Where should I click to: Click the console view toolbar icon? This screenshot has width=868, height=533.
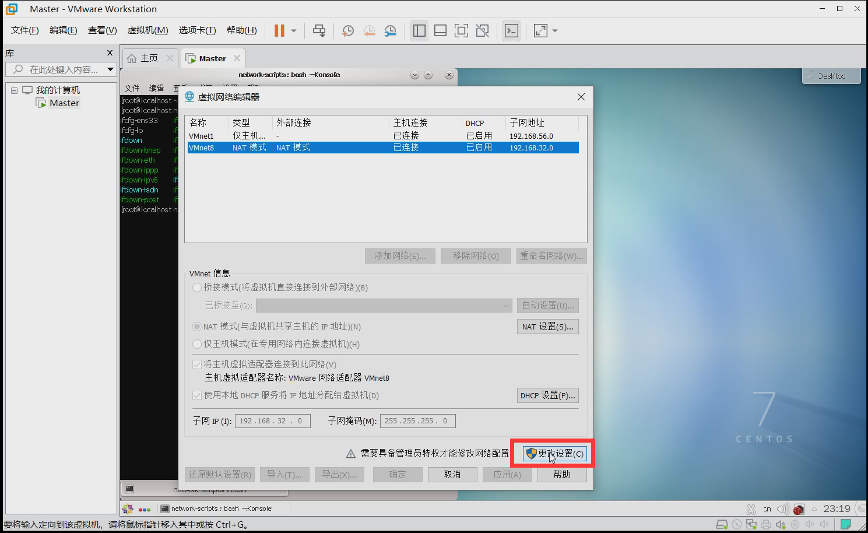coord(511,31)
